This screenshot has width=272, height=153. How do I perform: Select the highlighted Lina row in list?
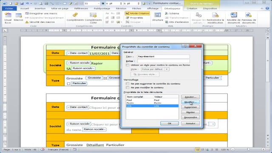tap(152, 106)
